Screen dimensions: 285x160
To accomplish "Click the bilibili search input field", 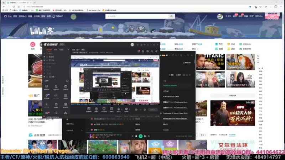I will [137, 16].
